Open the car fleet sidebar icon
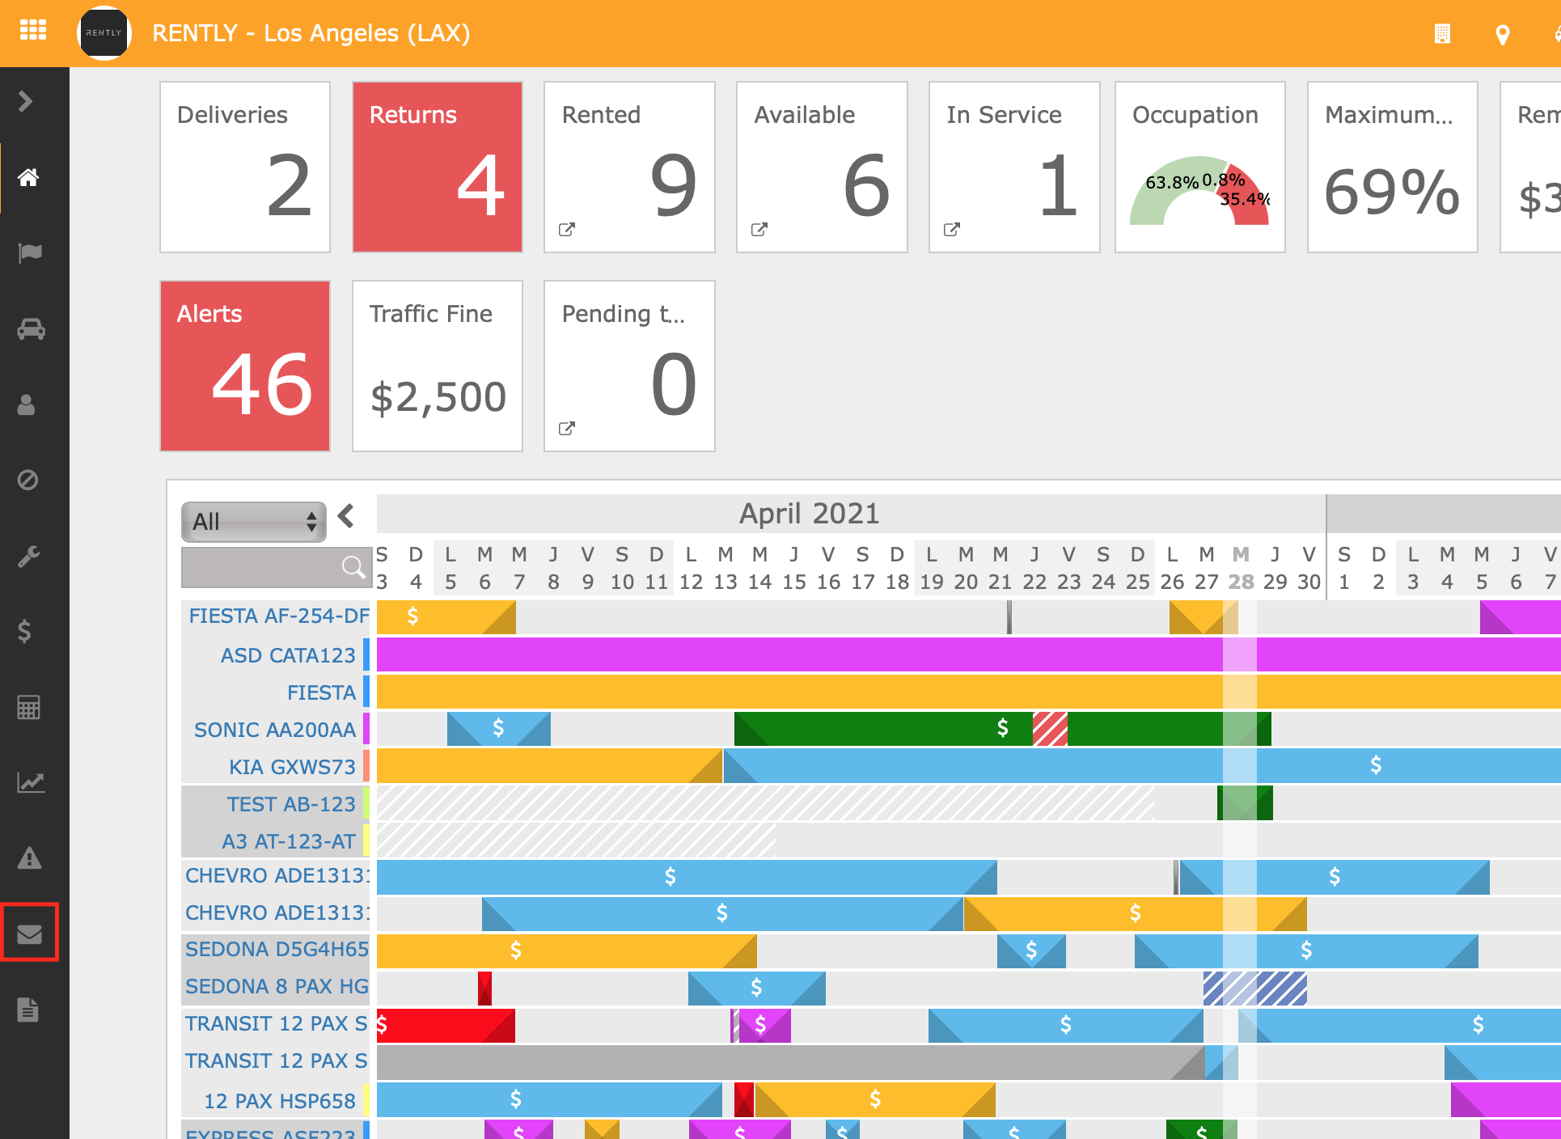 tap(31, 328)
